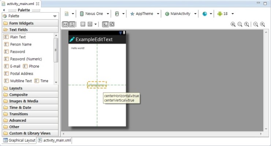Toggle fill height layout button
The width and height of the screenshot is (271, 146).
click(72, 24)
